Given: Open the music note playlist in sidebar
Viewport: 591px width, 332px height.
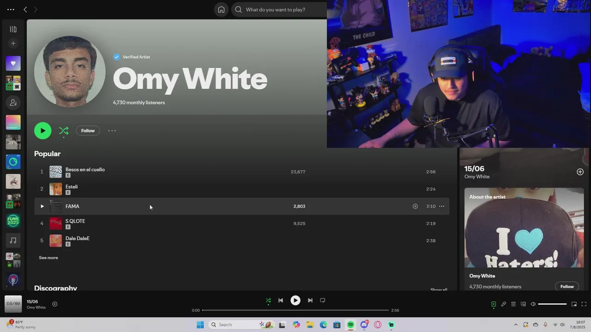Looking at the screenshot, I should pos(13,240).
